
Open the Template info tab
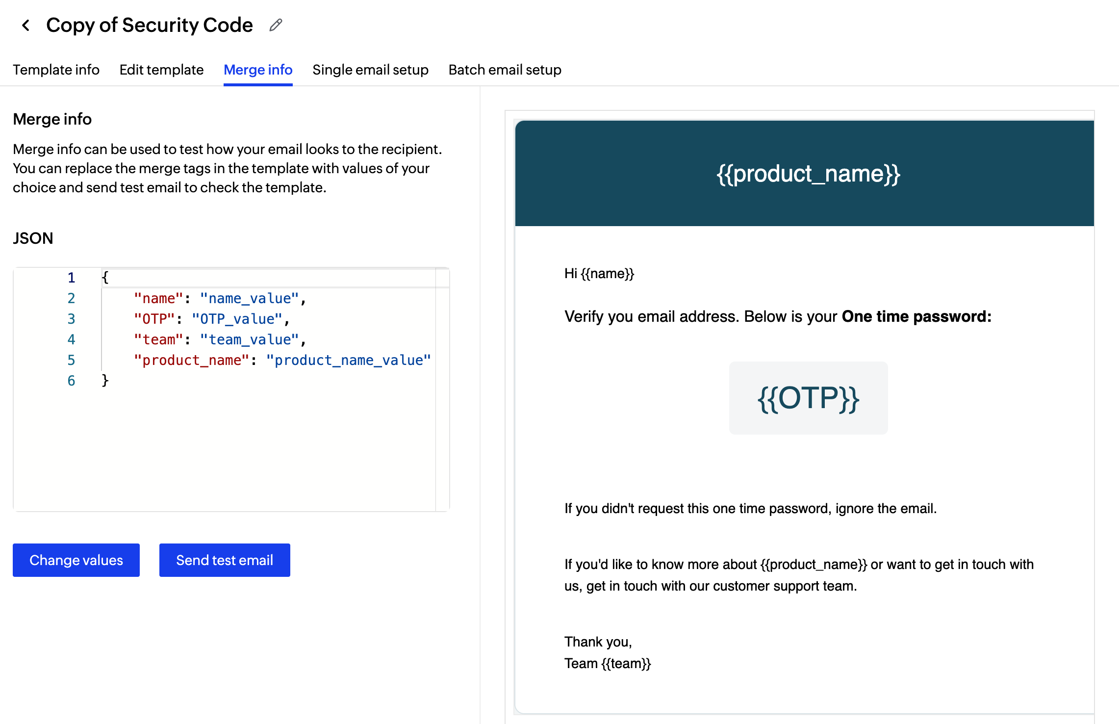click(56, 70)
